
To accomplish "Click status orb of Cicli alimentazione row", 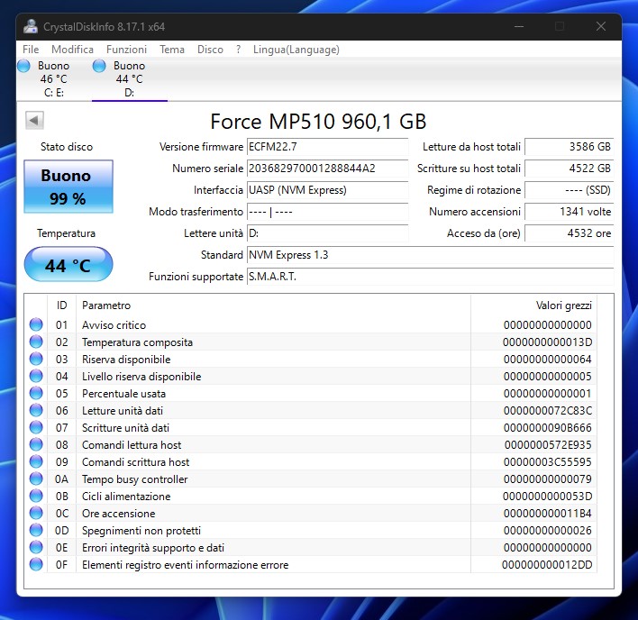I will point(36,496).
